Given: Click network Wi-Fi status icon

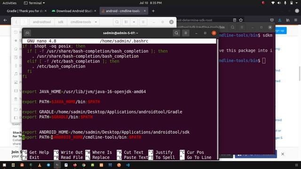Looking at the screenshot, I should pyautogui.click(x=273, y=3).
